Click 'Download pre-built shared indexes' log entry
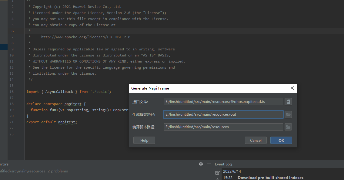The height and width of the screenshot is (180, 344). [271, 178]
